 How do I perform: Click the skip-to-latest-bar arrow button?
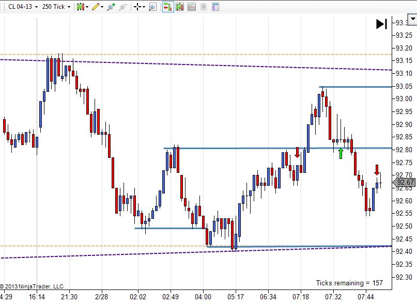[381, 24]
